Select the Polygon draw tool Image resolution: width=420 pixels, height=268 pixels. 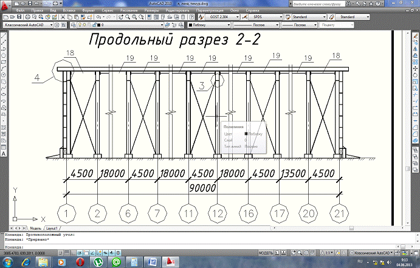coord(4,55)
